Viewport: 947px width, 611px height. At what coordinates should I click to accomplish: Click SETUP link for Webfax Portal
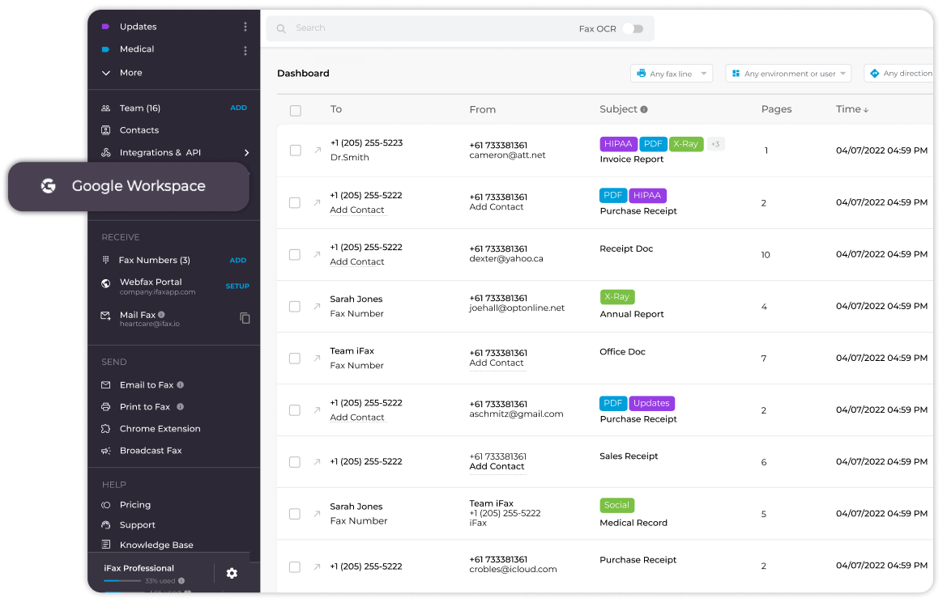click(237, 286)
